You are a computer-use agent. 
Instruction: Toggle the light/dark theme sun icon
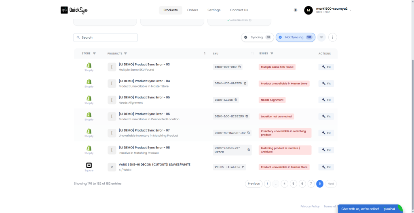tap(296, 10)
